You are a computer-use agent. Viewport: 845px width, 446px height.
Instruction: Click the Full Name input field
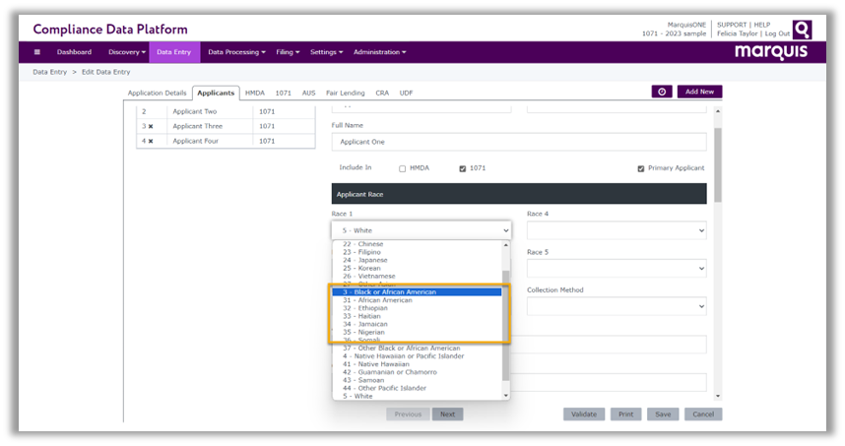click(x=518, y=142)
